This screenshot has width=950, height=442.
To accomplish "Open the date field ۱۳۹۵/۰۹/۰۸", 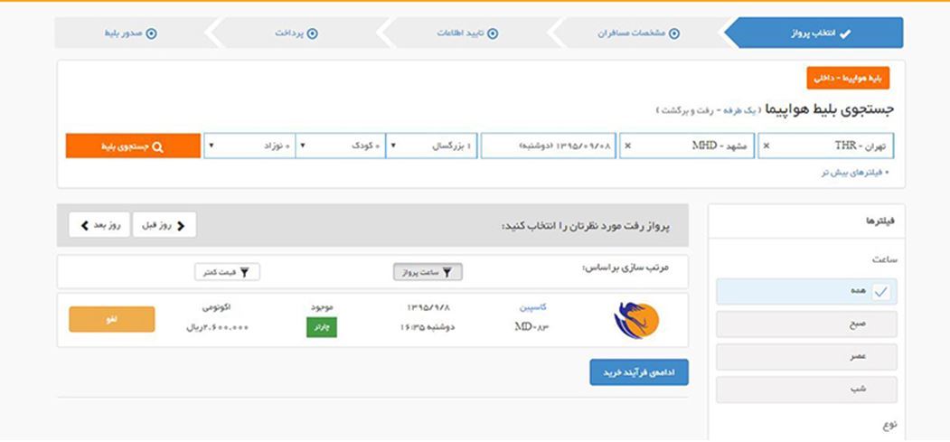I will click(x=549, y=146).
